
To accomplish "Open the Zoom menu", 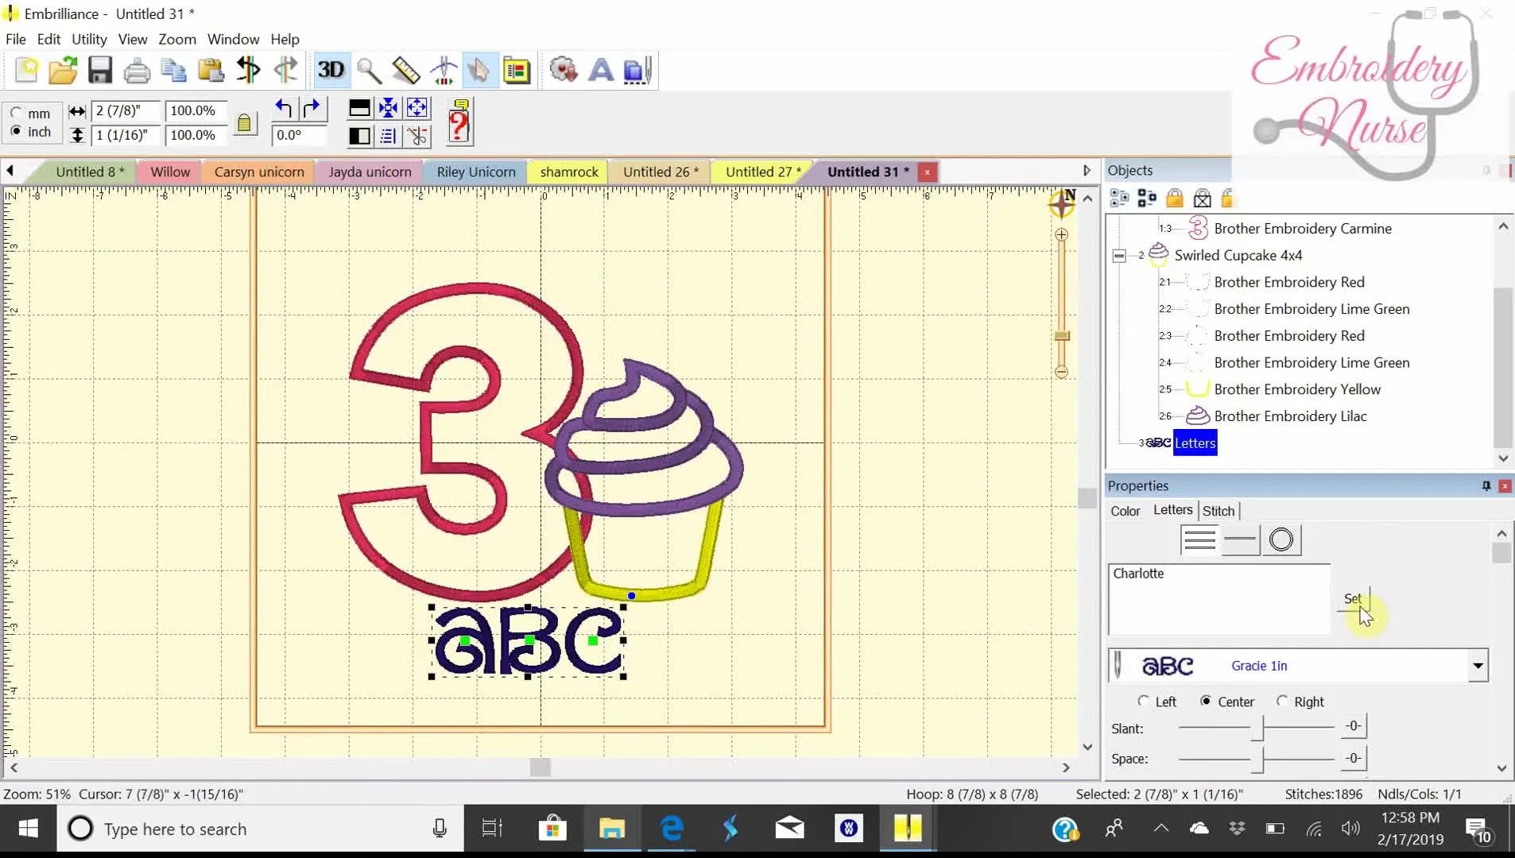I will pos(177,39).
